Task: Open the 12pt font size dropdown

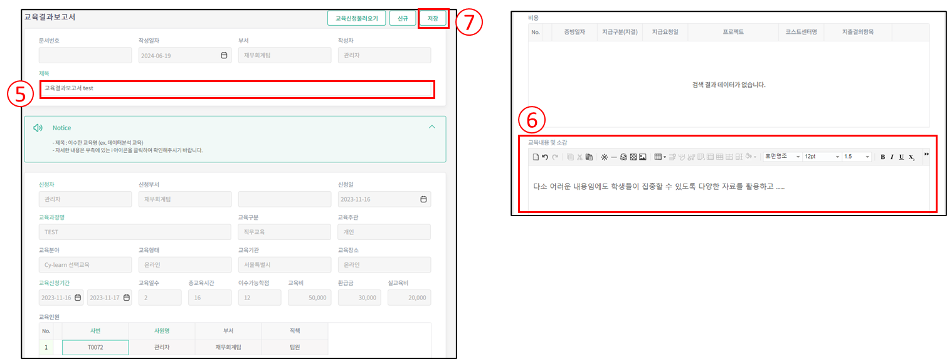Action: 822,157
